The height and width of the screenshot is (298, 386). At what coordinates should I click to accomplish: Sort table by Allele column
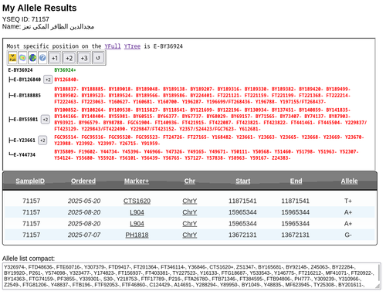(349, 181)
